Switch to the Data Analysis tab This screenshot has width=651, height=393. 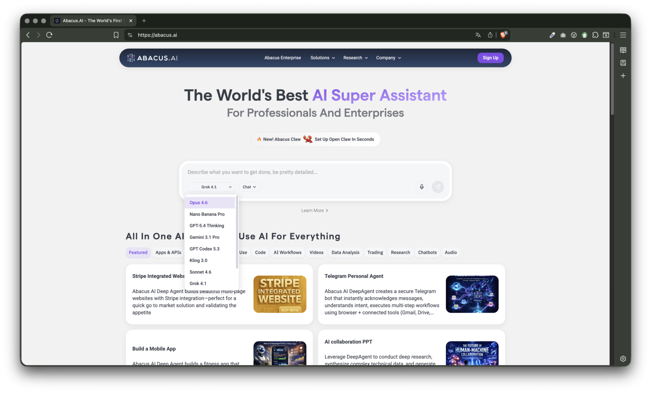click(345, 252)
